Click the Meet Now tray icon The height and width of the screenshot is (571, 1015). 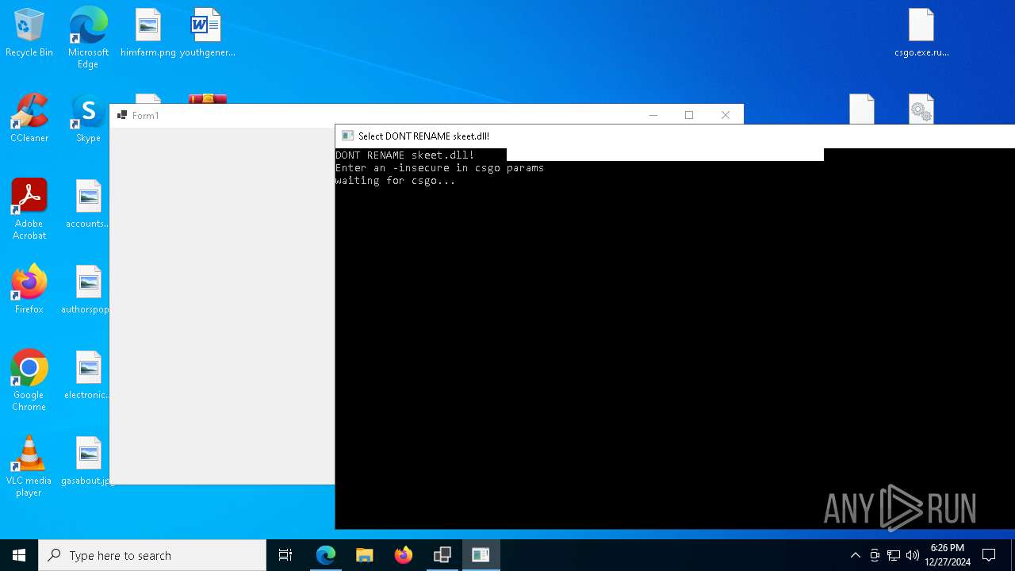(x=875, y=555)
